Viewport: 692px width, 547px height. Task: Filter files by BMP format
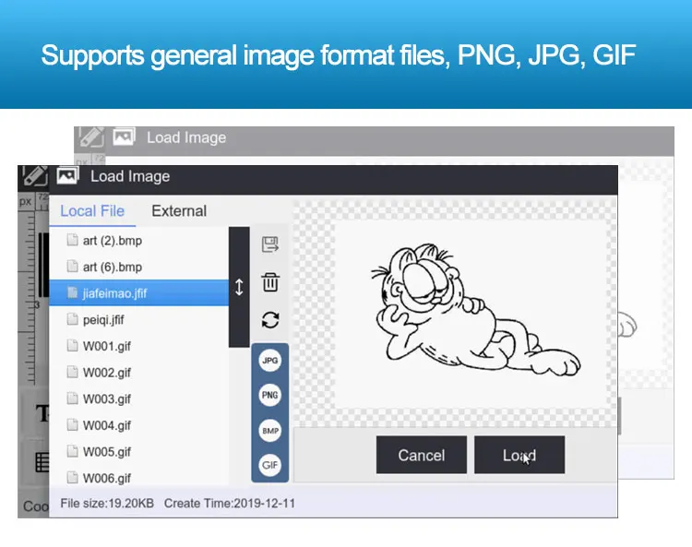click(x=270, y=431)
